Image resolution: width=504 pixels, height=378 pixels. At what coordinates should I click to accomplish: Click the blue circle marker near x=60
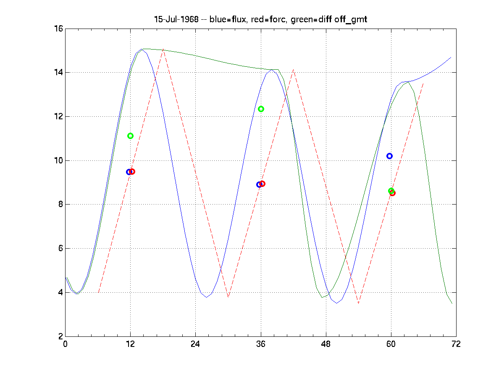click(389, 156)
